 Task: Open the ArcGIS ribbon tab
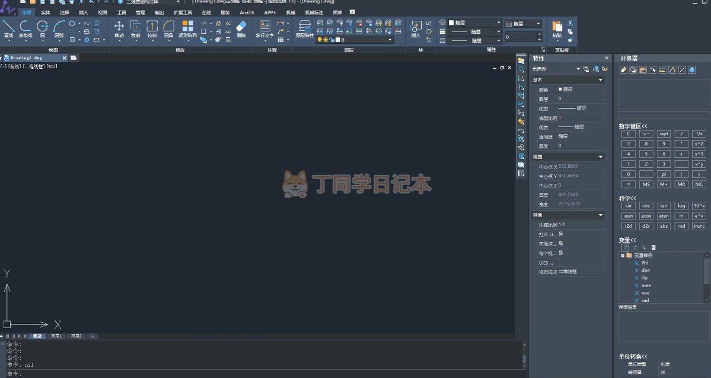point(247,12)
